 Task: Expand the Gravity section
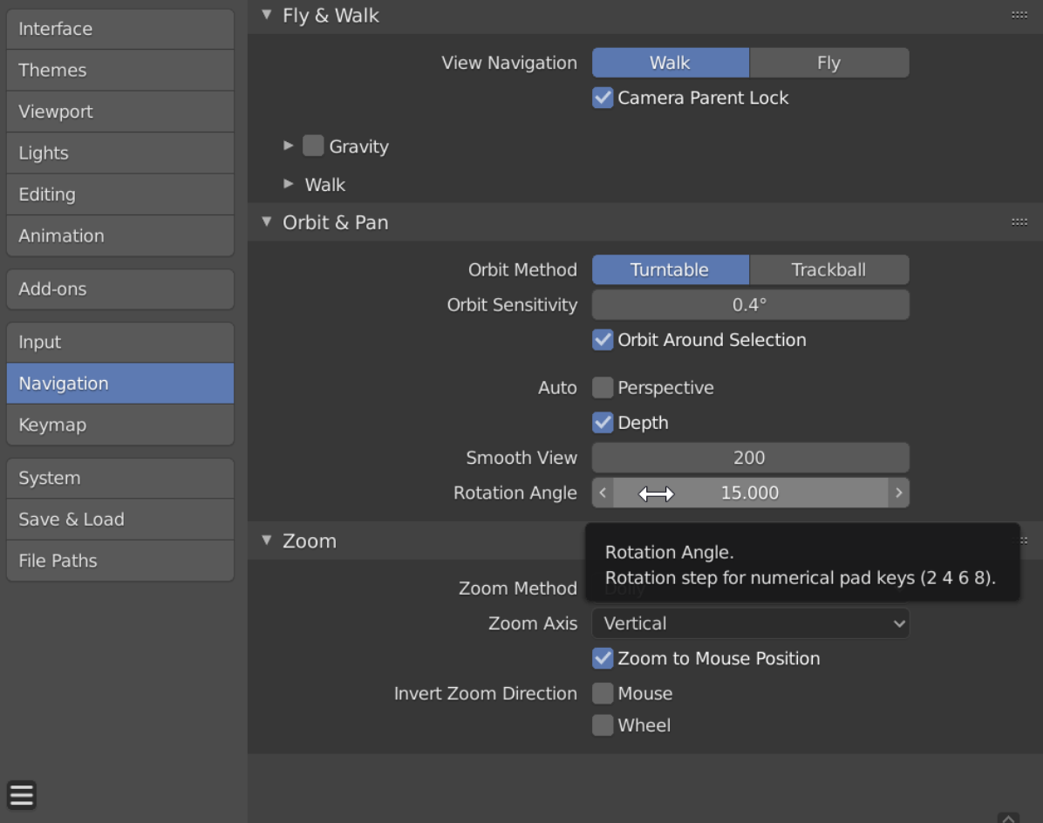(289, 146)
